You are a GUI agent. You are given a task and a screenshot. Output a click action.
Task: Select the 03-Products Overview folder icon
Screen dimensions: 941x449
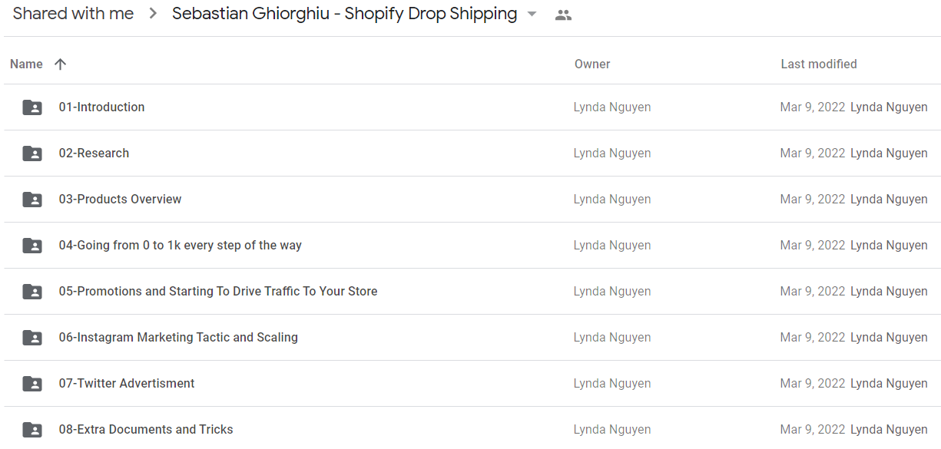[32, 200]
